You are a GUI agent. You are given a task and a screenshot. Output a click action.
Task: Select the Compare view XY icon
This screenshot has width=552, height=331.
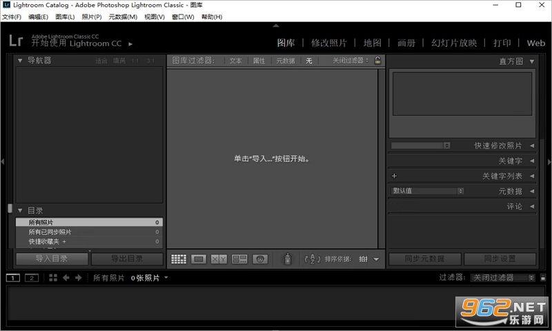tap(219, 259)
